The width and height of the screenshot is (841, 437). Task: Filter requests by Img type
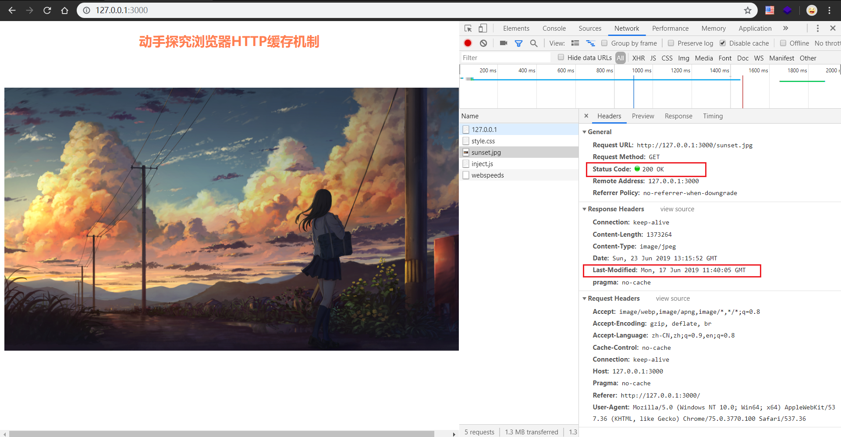684,58
